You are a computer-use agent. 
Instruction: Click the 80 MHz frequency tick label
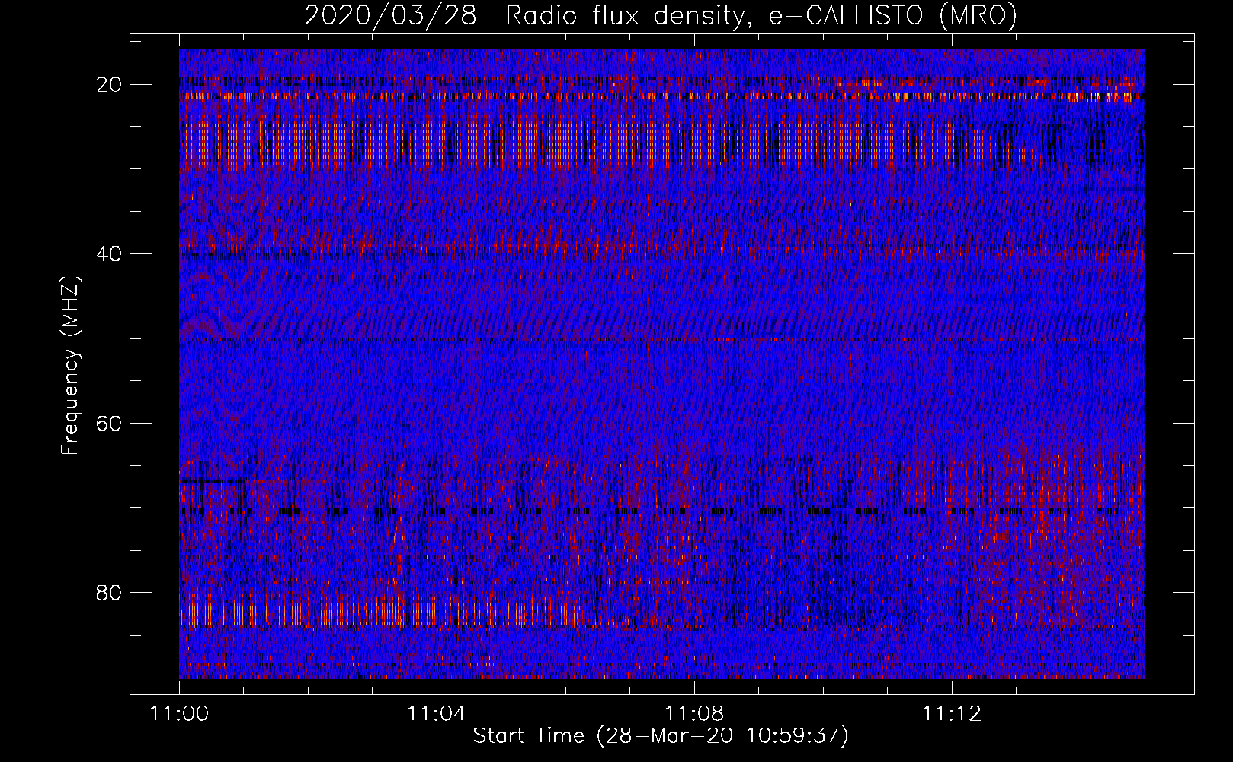110,592
